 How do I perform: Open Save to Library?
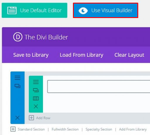coord(31,55)
